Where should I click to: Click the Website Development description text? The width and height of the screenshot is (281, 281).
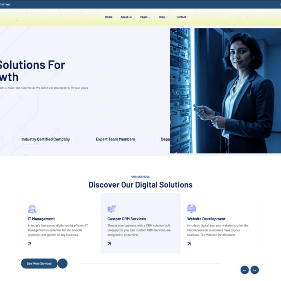218,230
